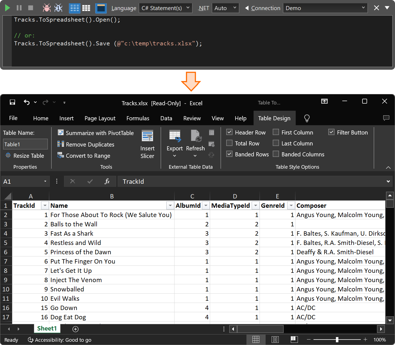Click the Open in Browser icon
The image size is (395, 345).
point(211,144)
